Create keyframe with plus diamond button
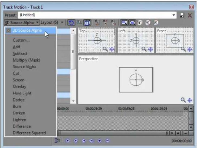Image resolution: width=197 pixels, height=148 pixels. [x=100, y=141]
